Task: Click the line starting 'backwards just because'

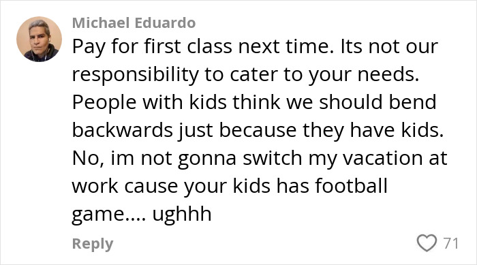Action: click(258, 131)
